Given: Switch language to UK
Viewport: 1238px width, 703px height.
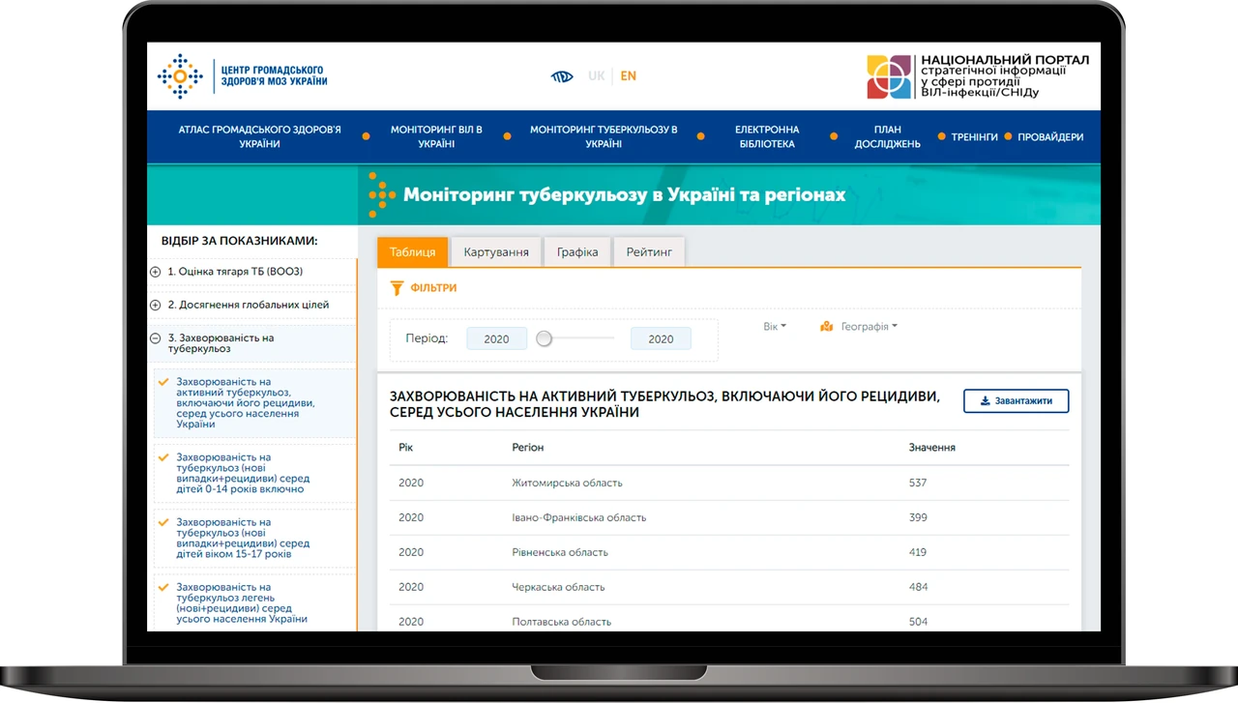Looking at the screenshot, I should click(x=597, y=76).
